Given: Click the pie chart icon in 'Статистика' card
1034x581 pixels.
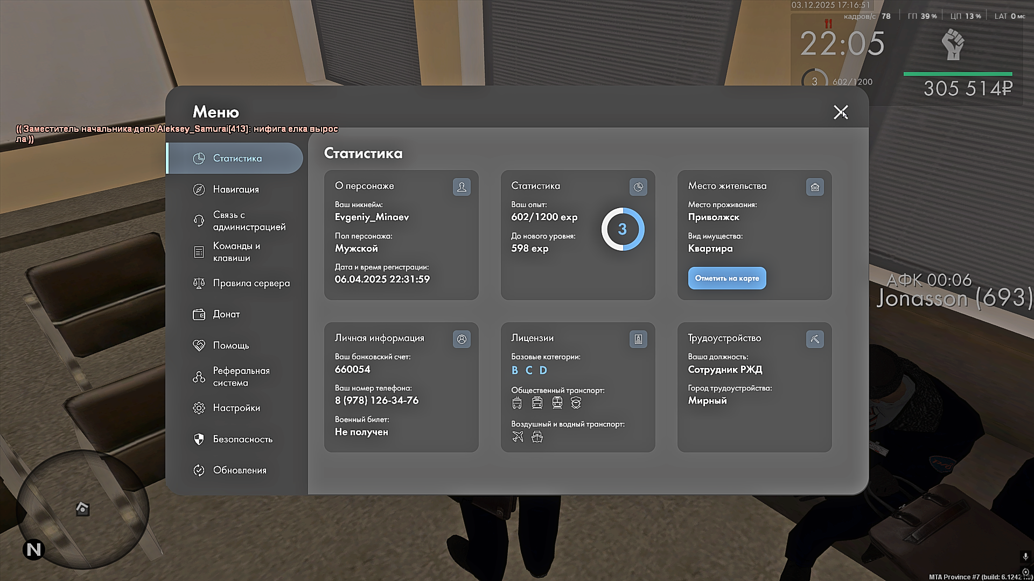Looking at the screenshot, I should [638, 187].
